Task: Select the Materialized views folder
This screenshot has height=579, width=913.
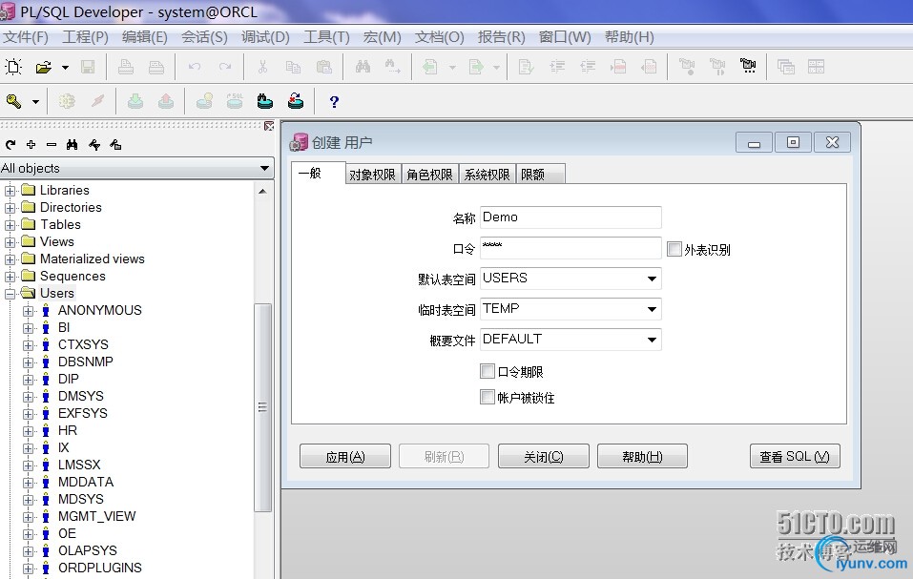Action: click(92, 258)
